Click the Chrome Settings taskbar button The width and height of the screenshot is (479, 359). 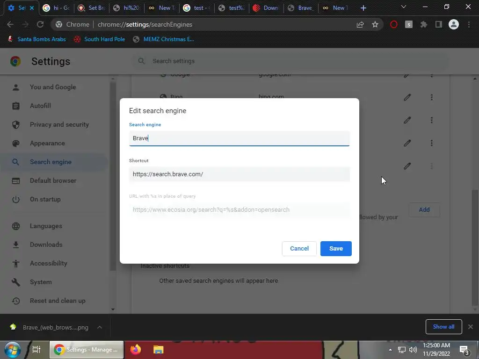tap(87, 350)
